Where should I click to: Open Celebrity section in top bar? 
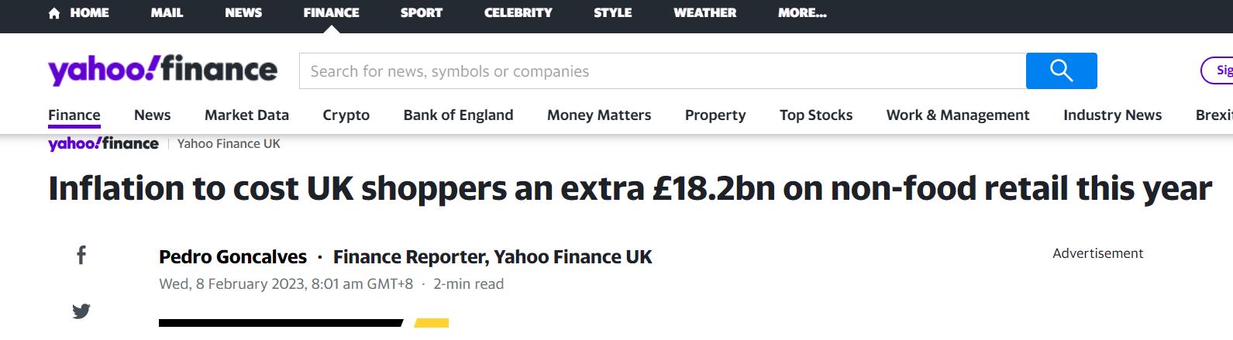click(x=518, y=13)
